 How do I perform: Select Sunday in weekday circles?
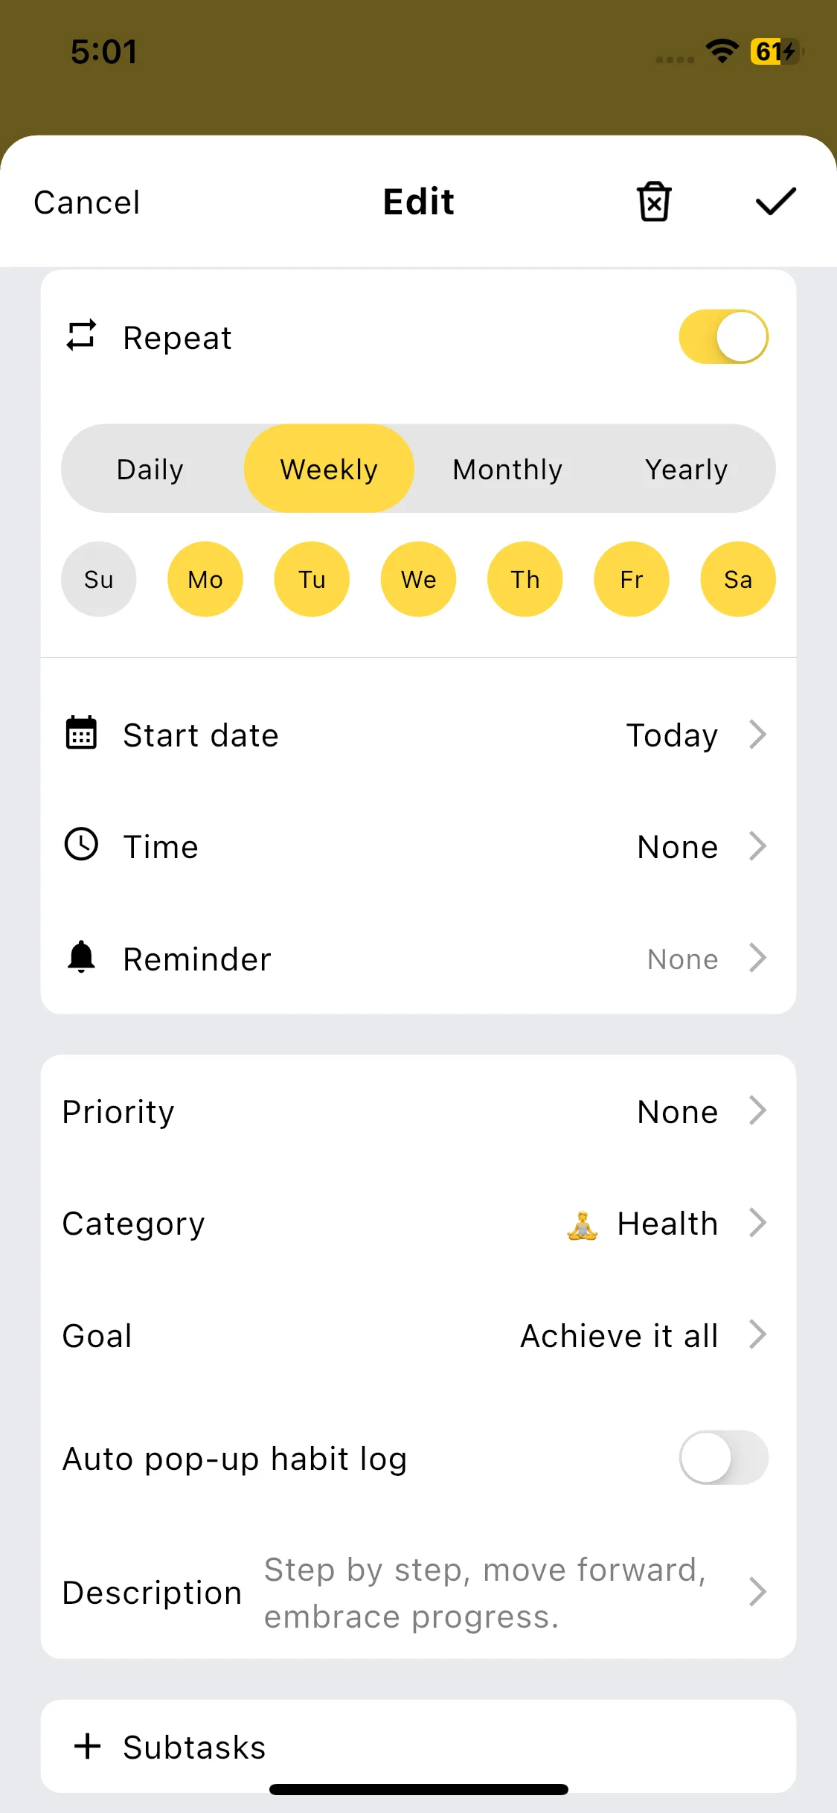pyautogui.click(x=99, y=579)
